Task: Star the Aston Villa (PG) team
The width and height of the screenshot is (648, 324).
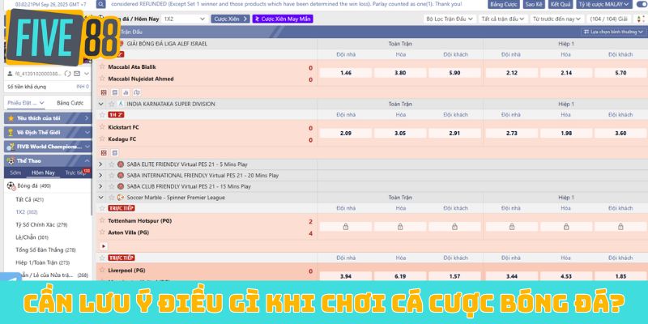Action: pyautogui.click(x=103, y=232)
